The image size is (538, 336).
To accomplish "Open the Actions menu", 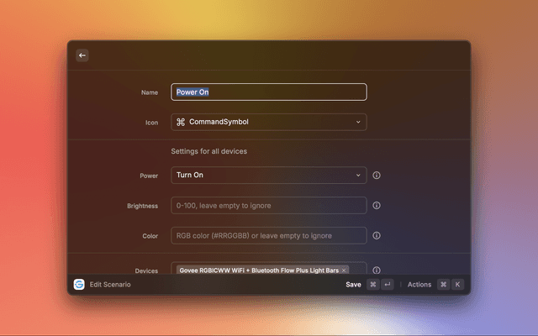I will tap(419, 285).
